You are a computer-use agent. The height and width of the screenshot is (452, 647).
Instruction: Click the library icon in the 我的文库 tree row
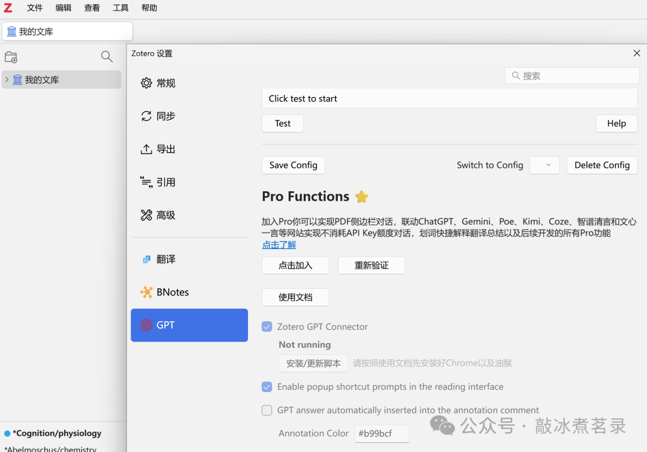pyautogui.click(x=17, y=79)
